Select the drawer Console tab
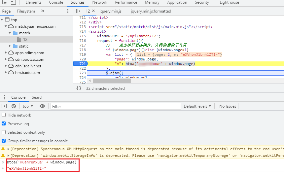 (x=18, y=97)
